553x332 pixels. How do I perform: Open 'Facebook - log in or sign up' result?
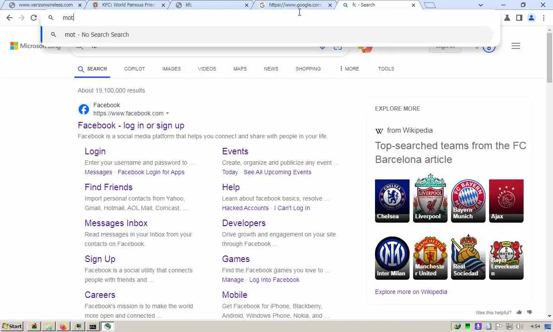point(131,125)
